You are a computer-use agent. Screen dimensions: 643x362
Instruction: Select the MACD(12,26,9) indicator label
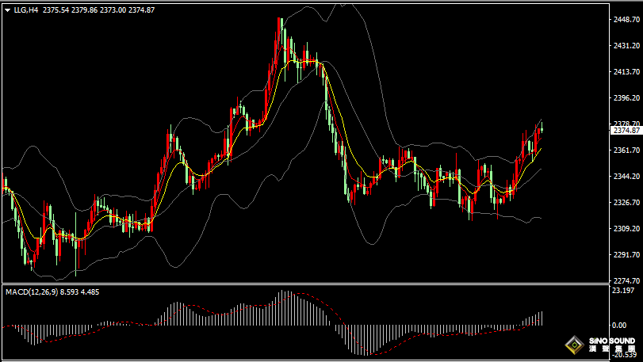(x=31, y=292)
